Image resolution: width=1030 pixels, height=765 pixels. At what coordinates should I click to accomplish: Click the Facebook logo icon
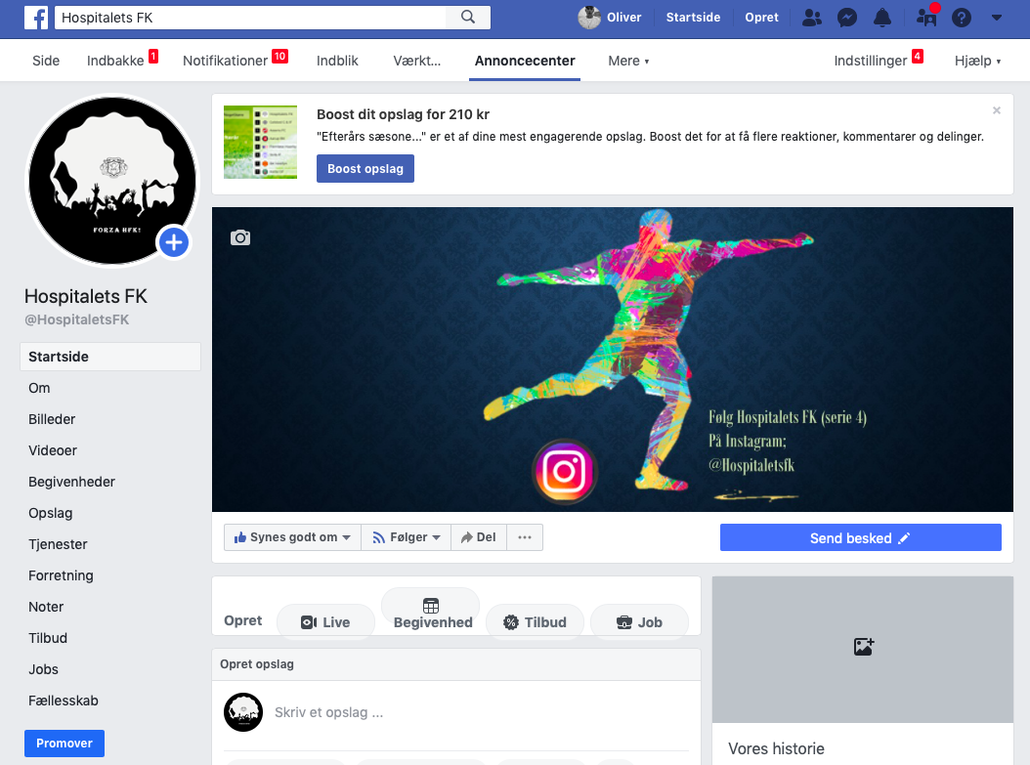[x=36, y=18]
